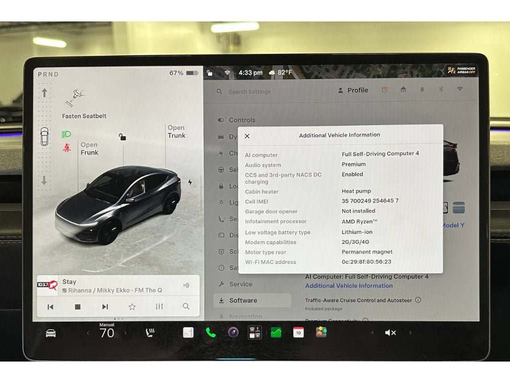Open notifications bell icon
The width and height of the screenshot is (510, 383).
pyautogui.click(x=422, y=89)
